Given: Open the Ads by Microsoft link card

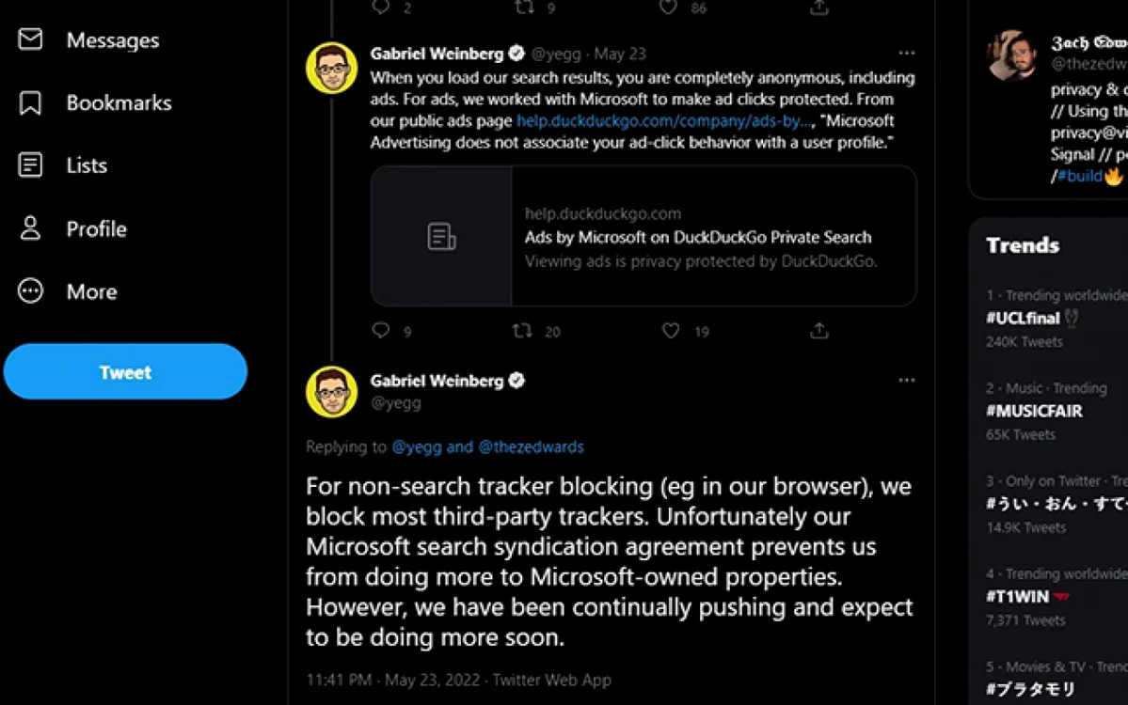Looking at the screenshot, I should click(643, 237).
